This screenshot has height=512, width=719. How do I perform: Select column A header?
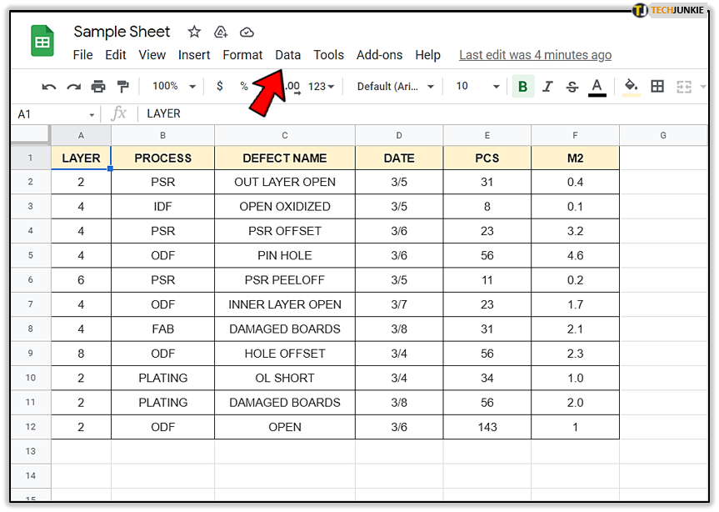81,135
